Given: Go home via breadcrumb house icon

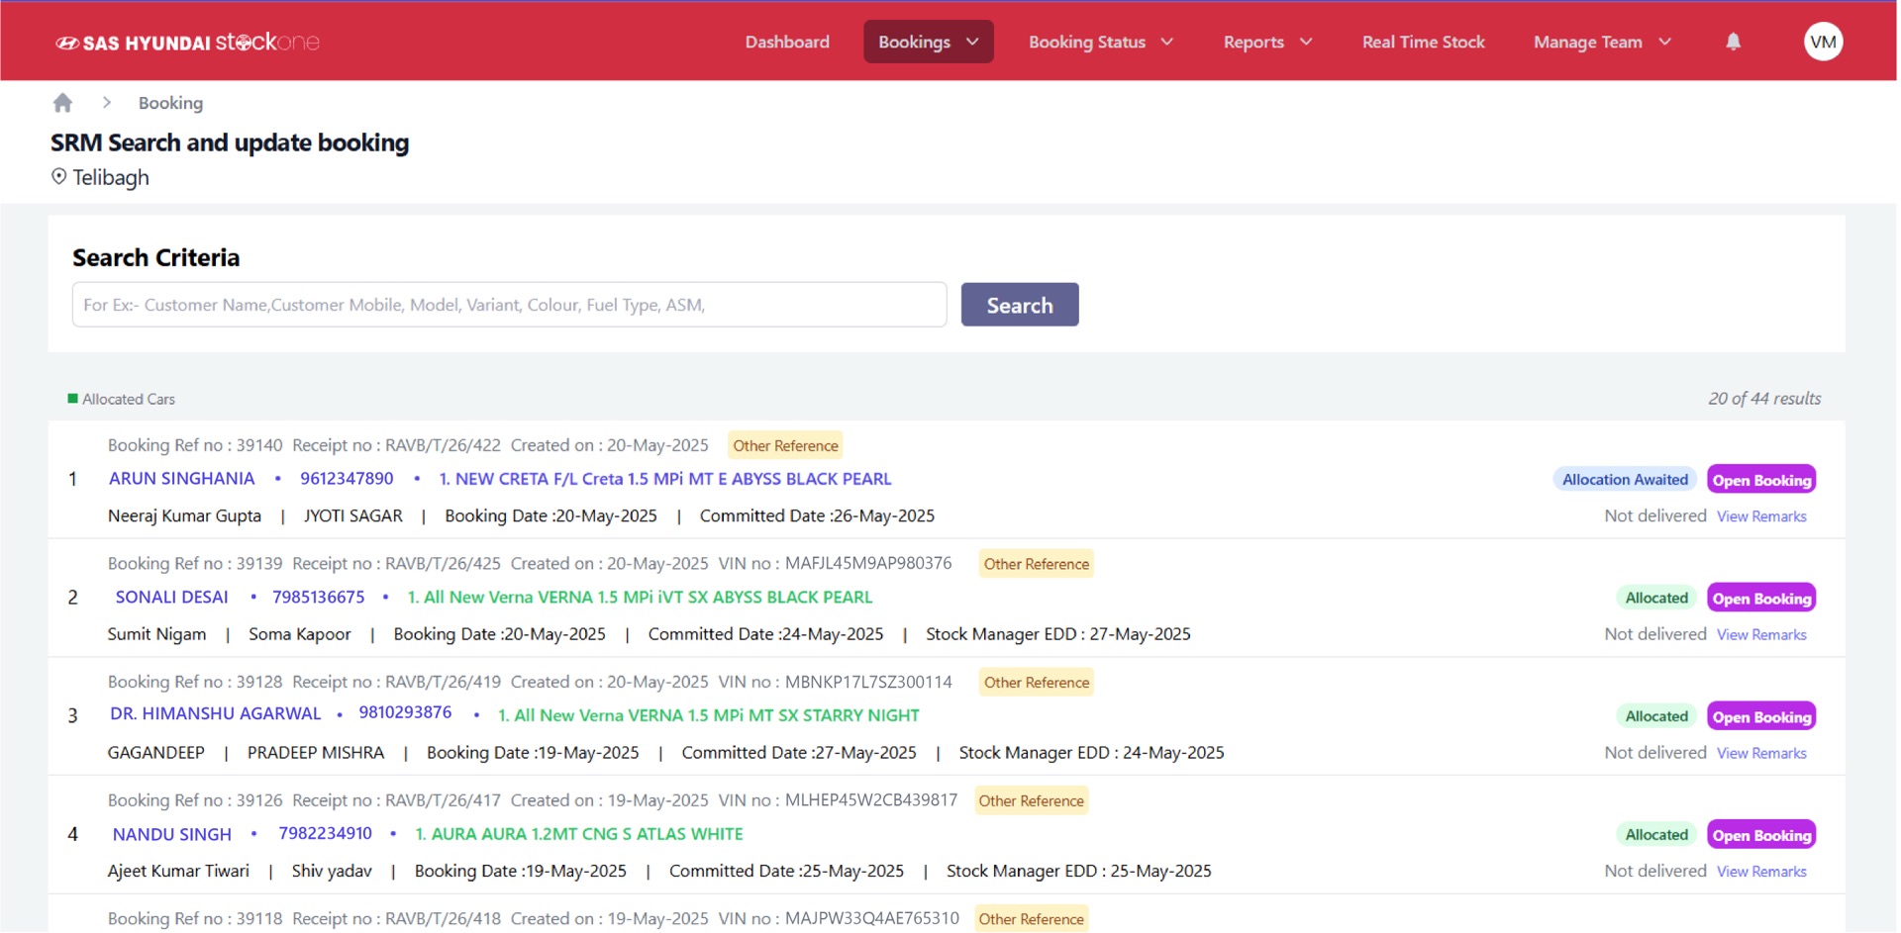Looking at the screenshot, I should tap(62, 103).
